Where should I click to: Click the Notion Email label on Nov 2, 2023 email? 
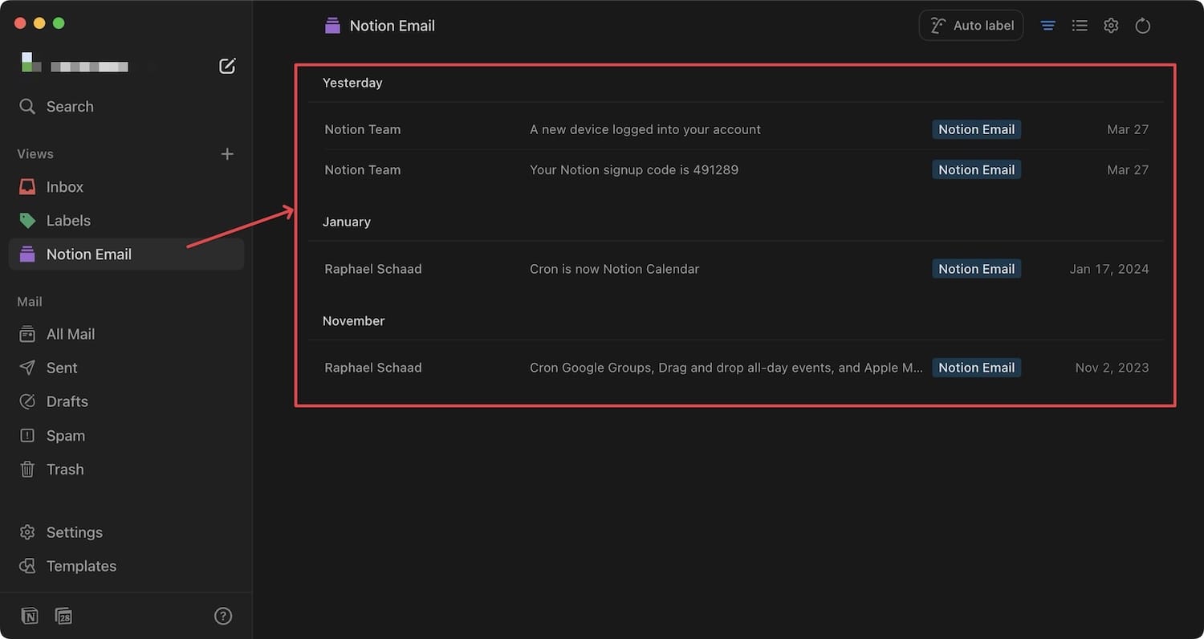(977, 368)
